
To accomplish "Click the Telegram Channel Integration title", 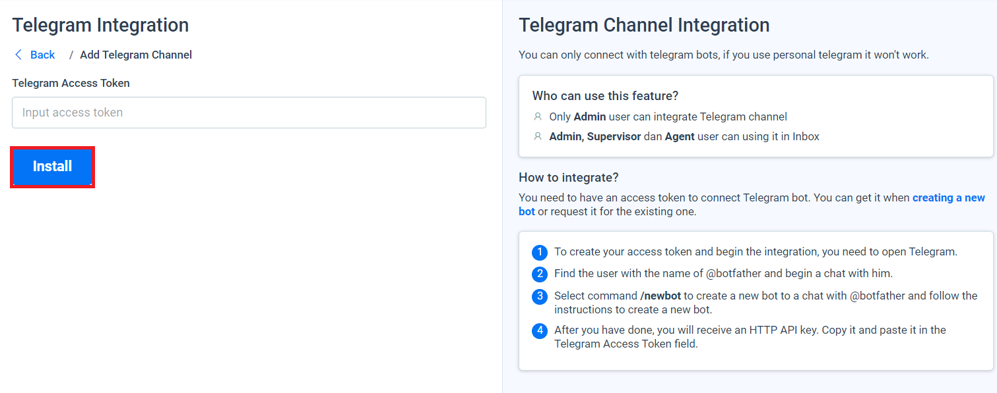I will (x=644, y=25).
